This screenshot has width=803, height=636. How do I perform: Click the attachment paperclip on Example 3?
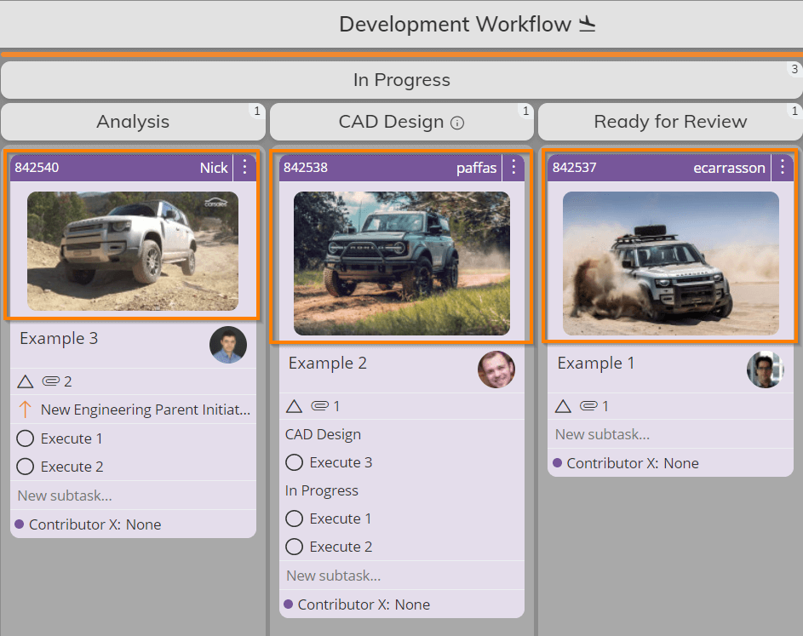[x=50, y=381]
